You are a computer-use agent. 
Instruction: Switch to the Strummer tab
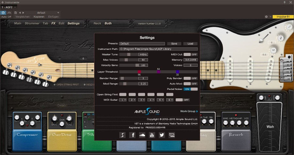click(32, 23)
